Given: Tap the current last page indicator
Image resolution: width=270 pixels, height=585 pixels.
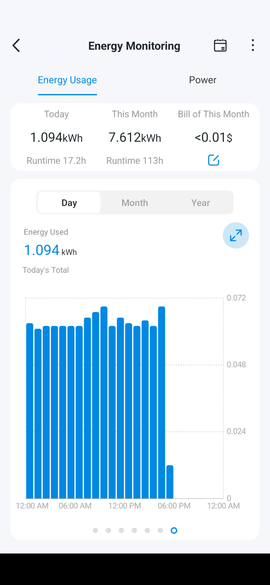Looking at the screenshot, I should pos(174,530).
